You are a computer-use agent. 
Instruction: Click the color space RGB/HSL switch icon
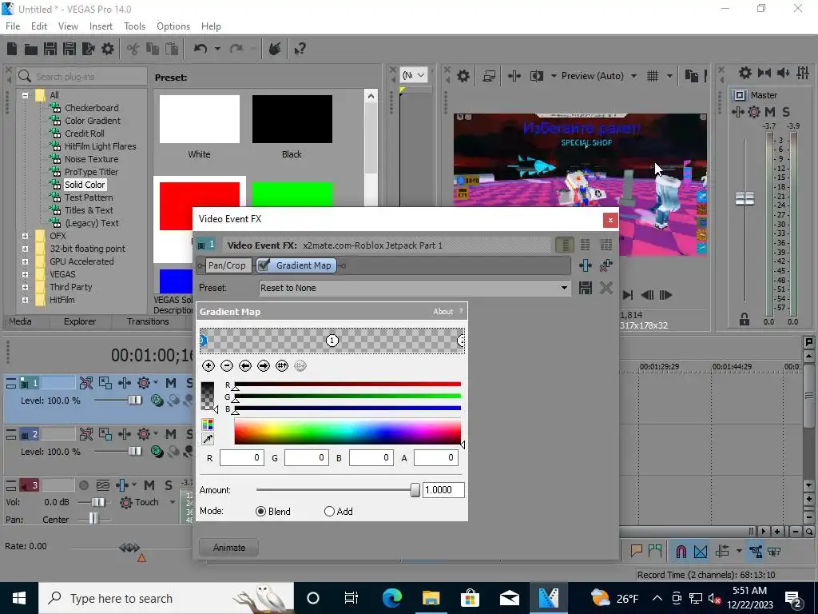(x=208, y=425)
